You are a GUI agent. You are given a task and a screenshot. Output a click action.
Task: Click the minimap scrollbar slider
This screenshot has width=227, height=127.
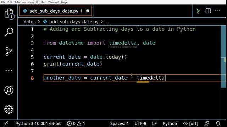pos(223,56)
